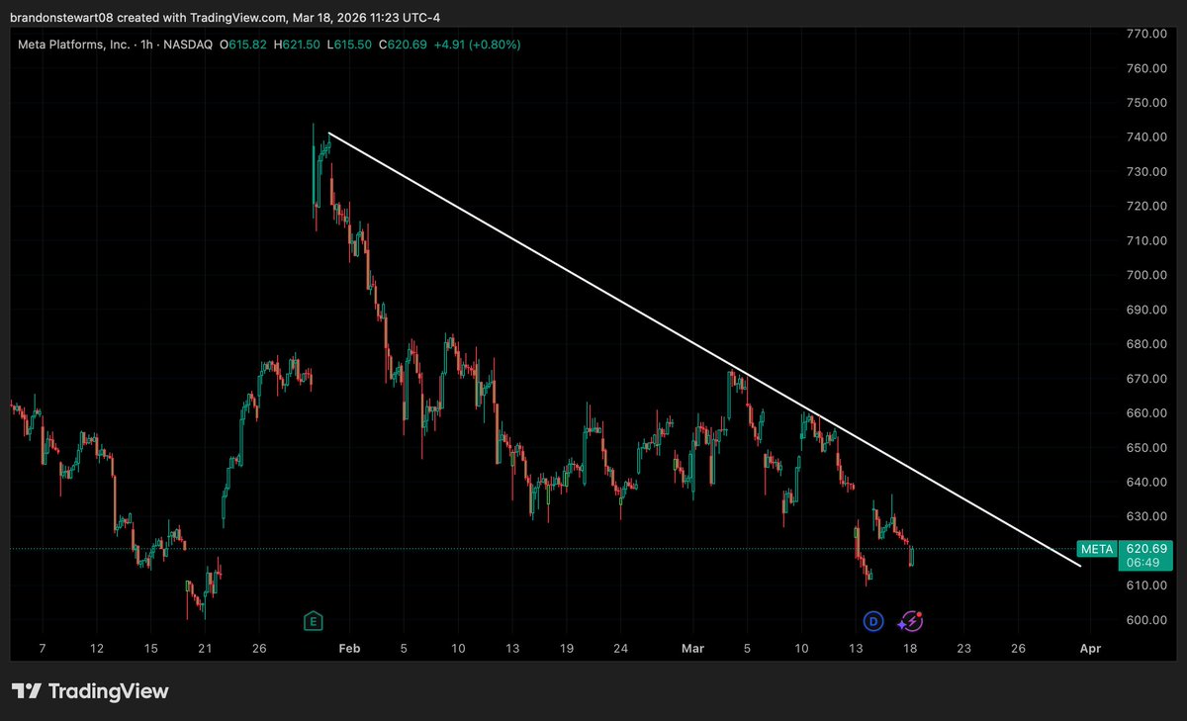Click the 7 date label on time axis
This screenshot has height=721, width=1187.
(42, 649)
